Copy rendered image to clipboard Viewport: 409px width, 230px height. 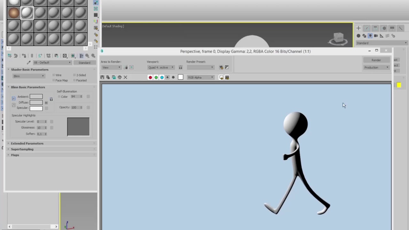108,77
